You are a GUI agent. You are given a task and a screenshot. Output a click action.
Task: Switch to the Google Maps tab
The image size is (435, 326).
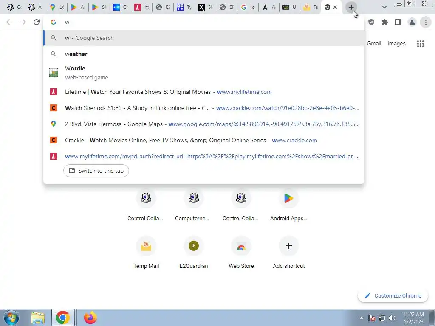coord(57,7)
